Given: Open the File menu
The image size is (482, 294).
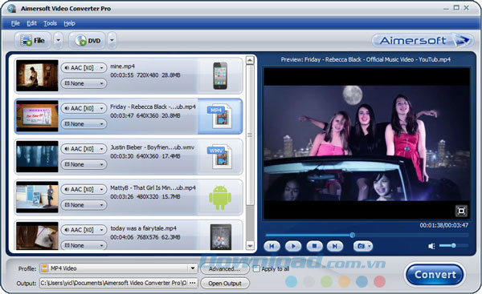Looking at the screenshot, I should (x=15, y=23).
